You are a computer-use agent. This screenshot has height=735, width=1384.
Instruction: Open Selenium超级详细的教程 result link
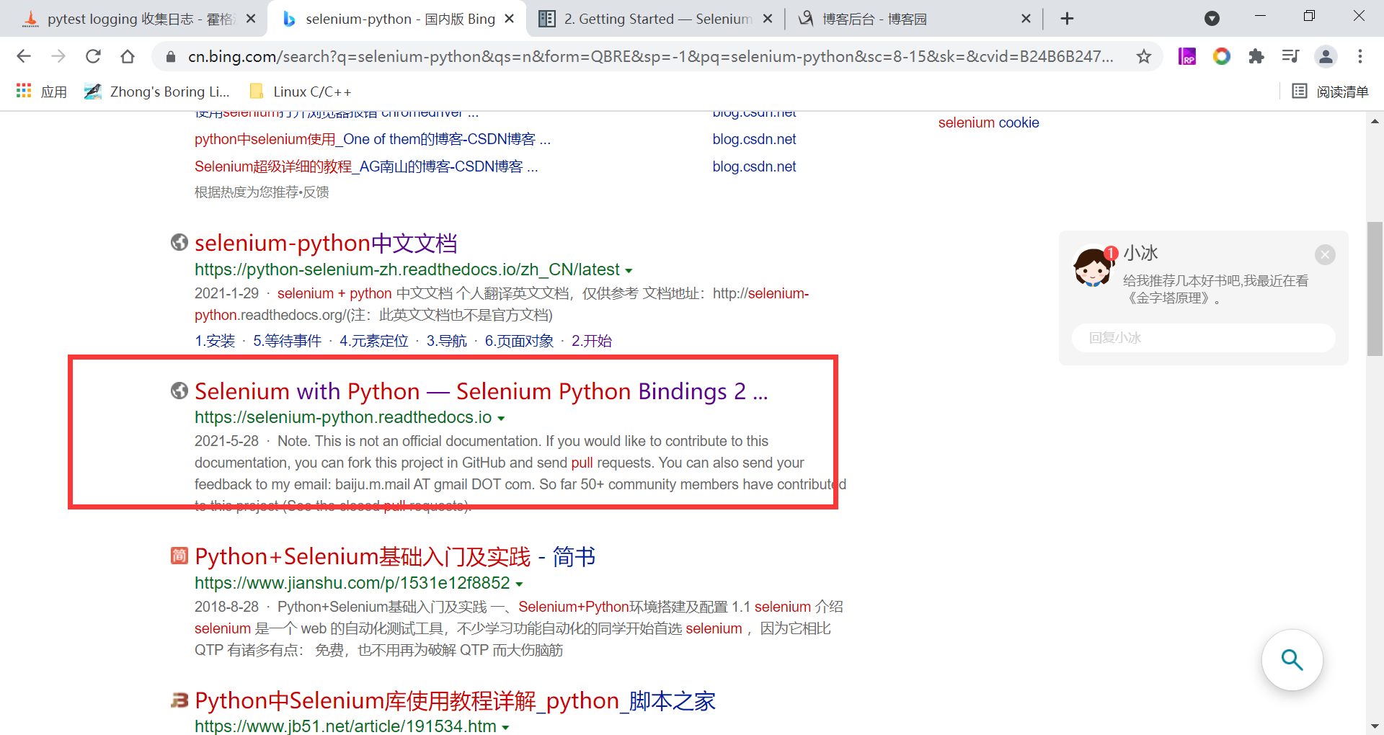pyautogui.click(x=365, y=166)
